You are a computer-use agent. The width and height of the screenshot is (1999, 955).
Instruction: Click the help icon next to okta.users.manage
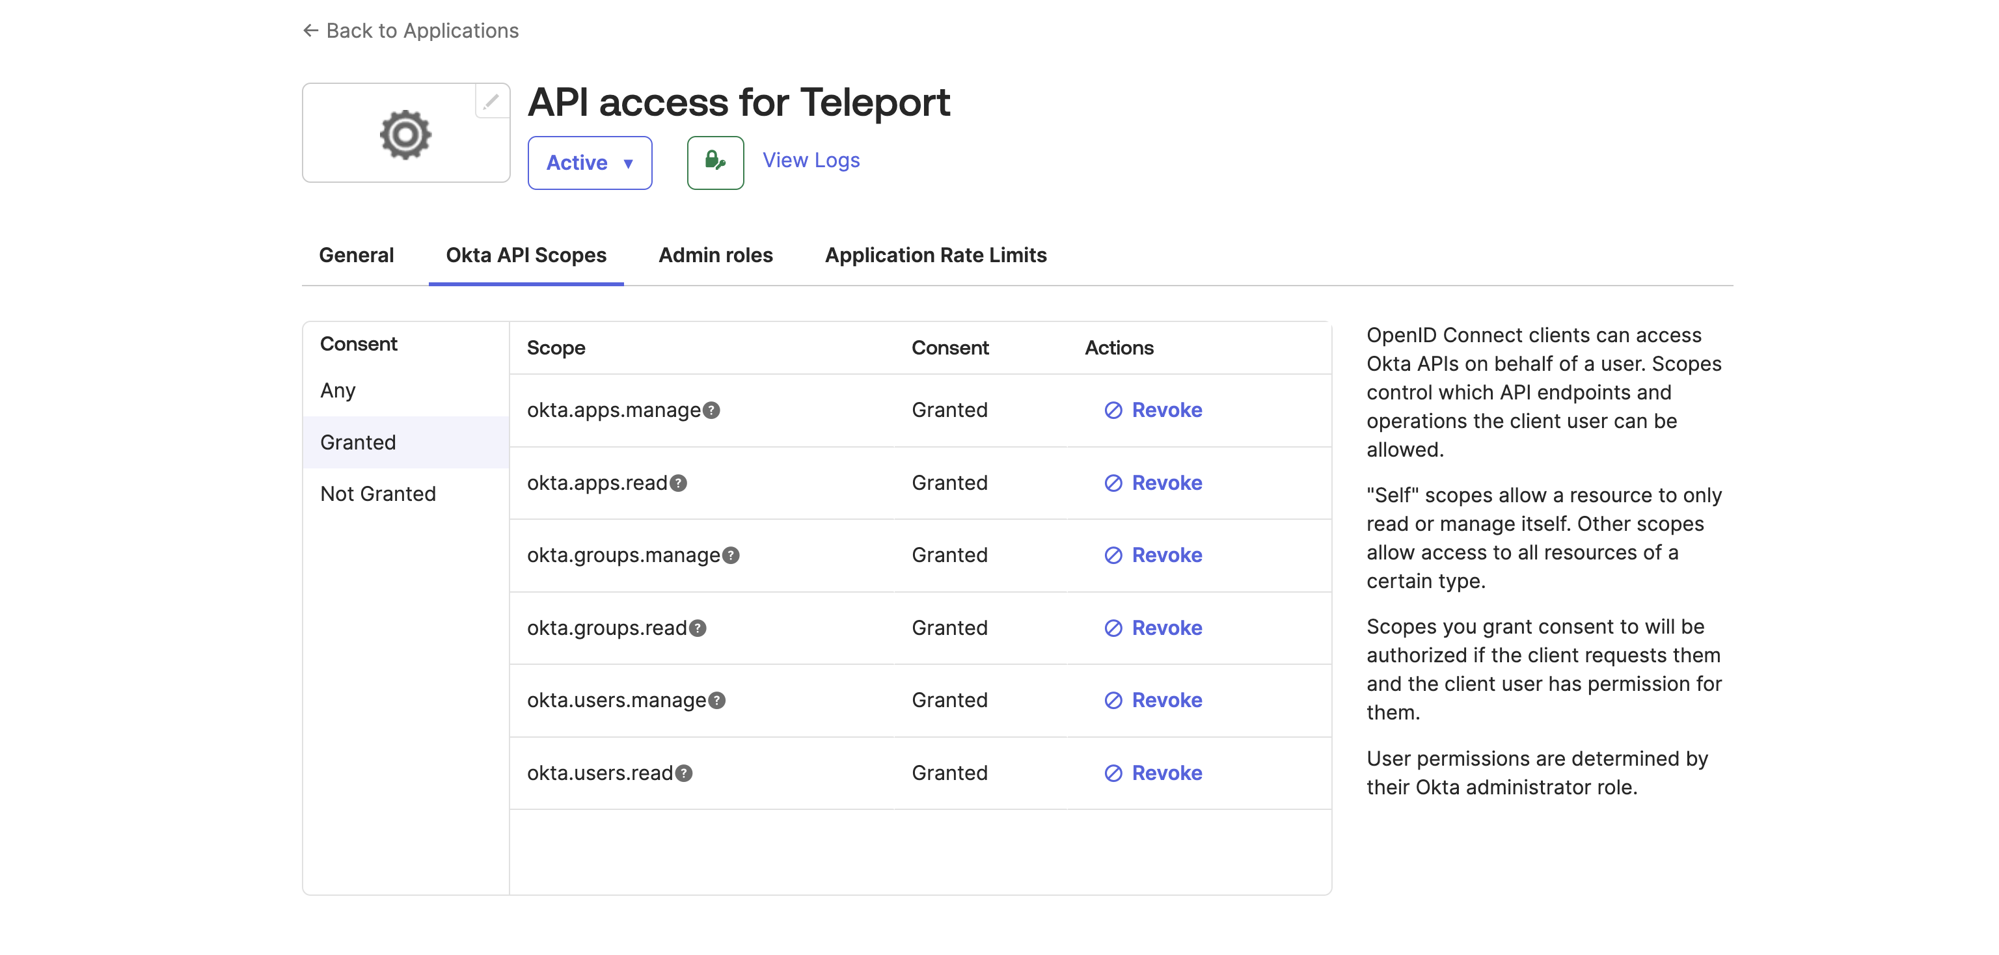[718, 701]
